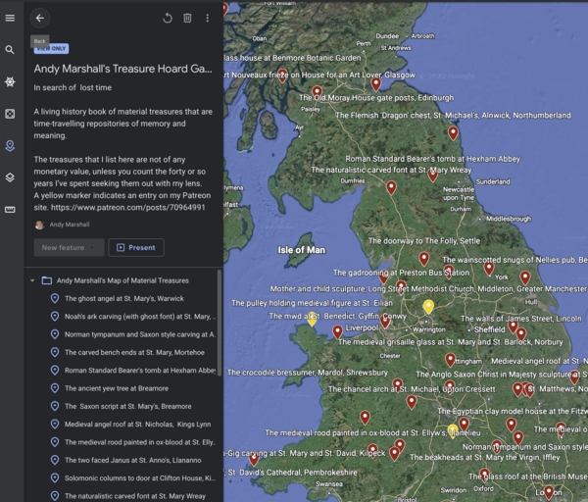
Task: Click the I'm Feeling Lucky dice icon
Action: [10, 114]
